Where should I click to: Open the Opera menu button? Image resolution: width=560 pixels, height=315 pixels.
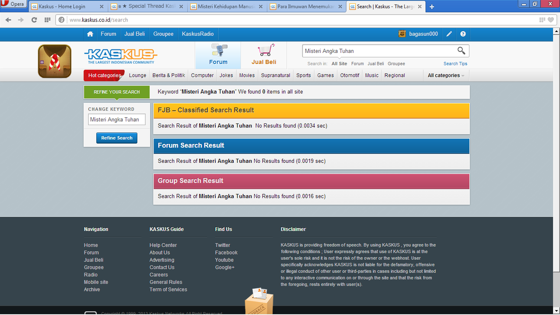[14, 4]
